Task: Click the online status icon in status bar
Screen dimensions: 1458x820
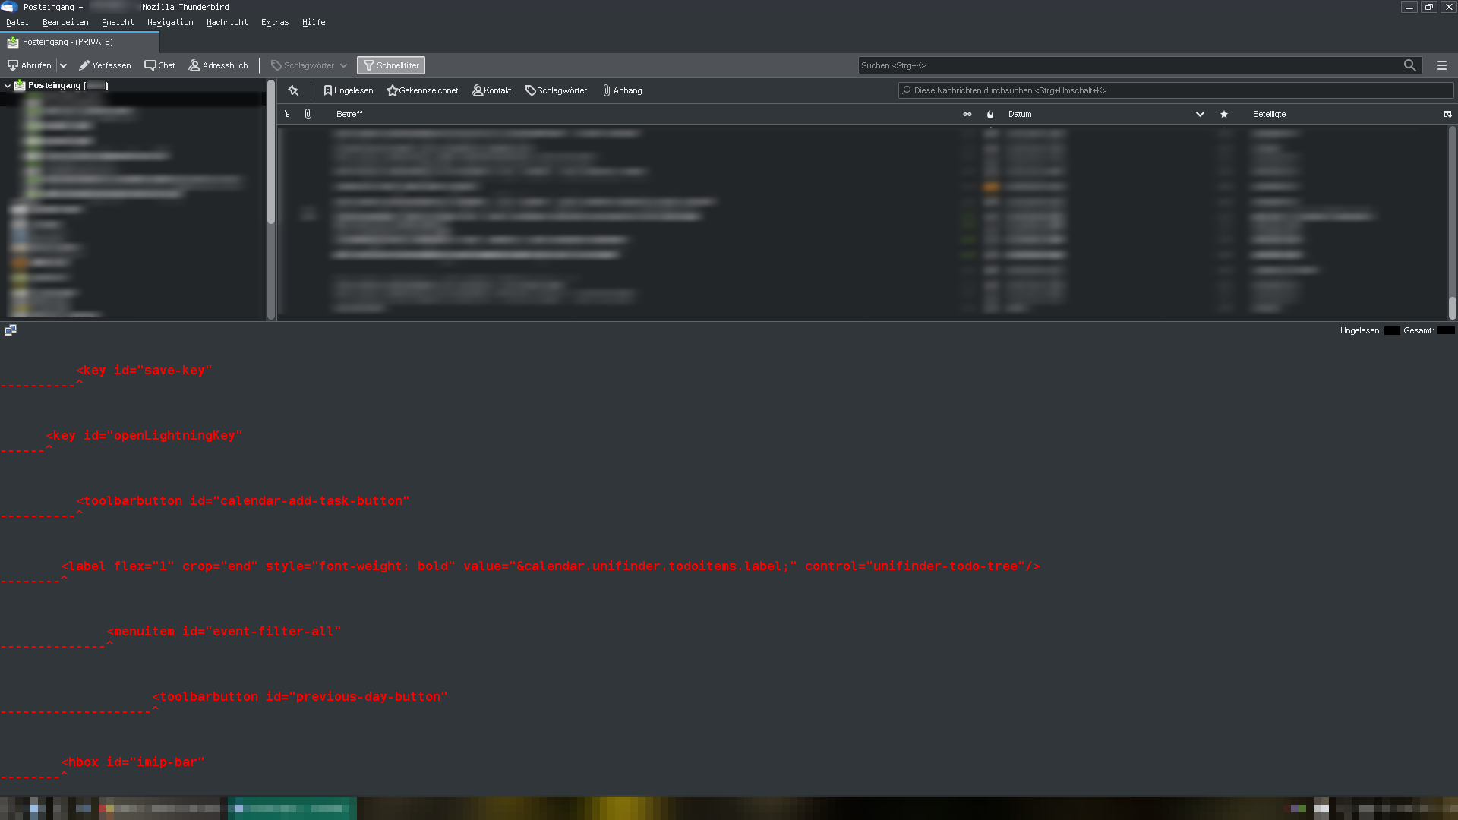Action: pyautogui.click(x=11, y=330)
